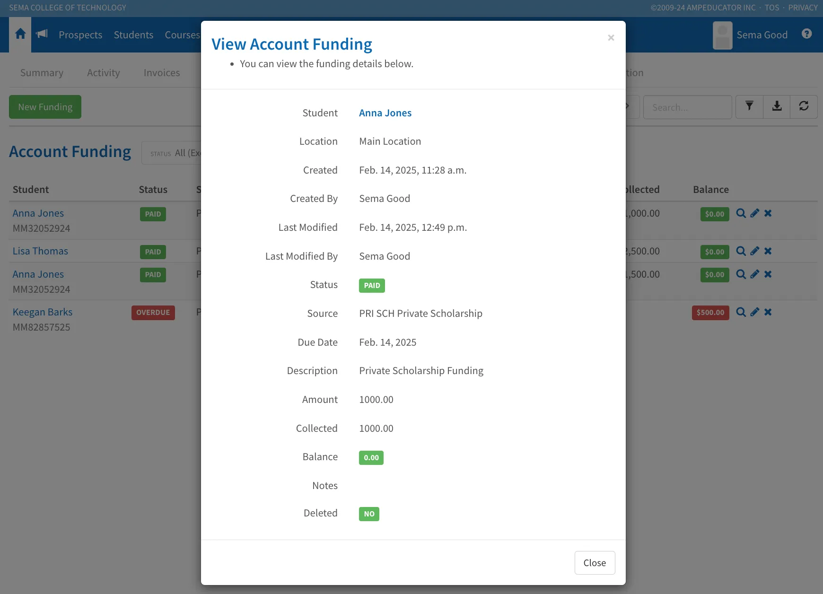The height and width of the screenshot is (594, 823).
Task: Open the Students menu
Action: pyautogui.click(x=133, y=35)
